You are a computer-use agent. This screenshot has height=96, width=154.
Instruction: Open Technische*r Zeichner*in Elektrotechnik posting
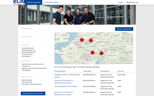click(64, 93)
